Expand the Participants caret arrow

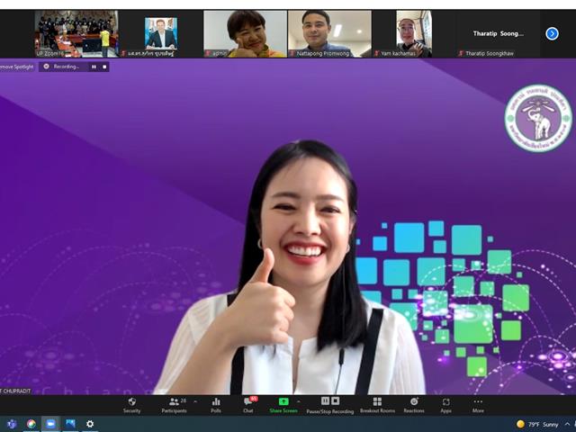point(195,402)
